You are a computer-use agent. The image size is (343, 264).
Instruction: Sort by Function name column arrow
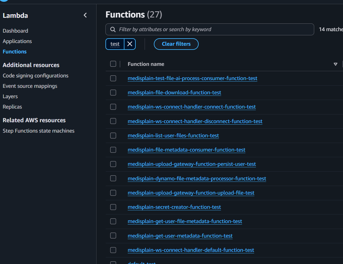pyautogui.click(x=335, y=64)
